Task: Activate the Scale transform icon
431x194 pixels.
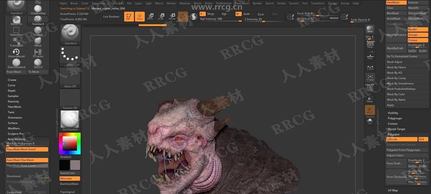Action: (x=161, y=16)
